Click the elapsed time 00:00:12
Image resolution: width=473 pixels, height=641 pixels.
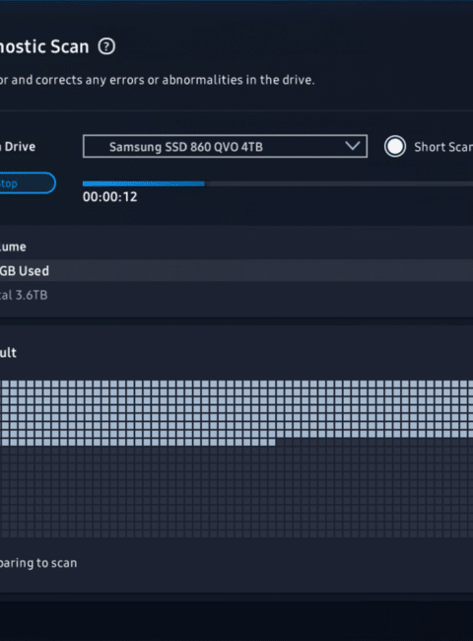tap(110, 196)
